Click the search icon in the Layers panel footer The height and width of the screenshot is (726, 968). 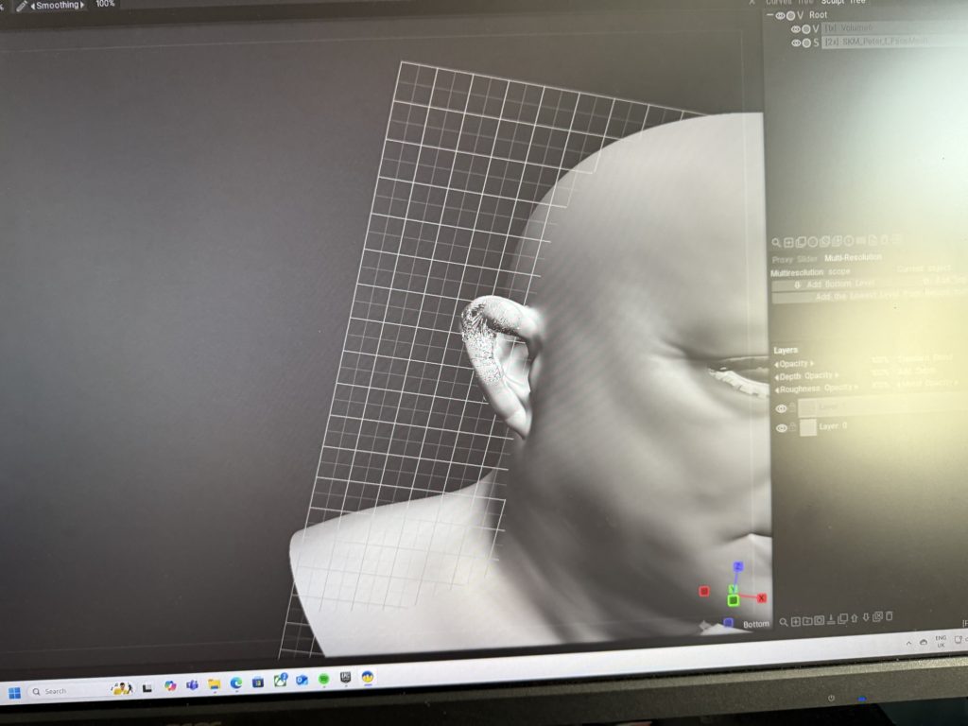(784, 622)
